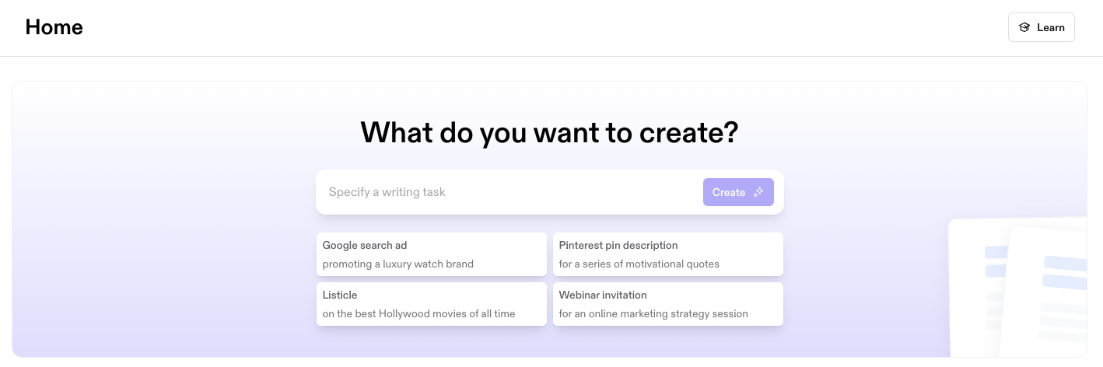Click 'promoting a luxury watch brand' text
The width and height of the screenshot is (1103, 367).
click(x=398, y=264)
